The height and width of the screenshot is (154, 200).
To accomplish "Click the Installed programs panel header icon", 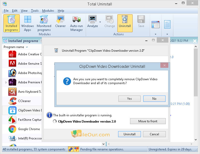I will pos(5,41).
